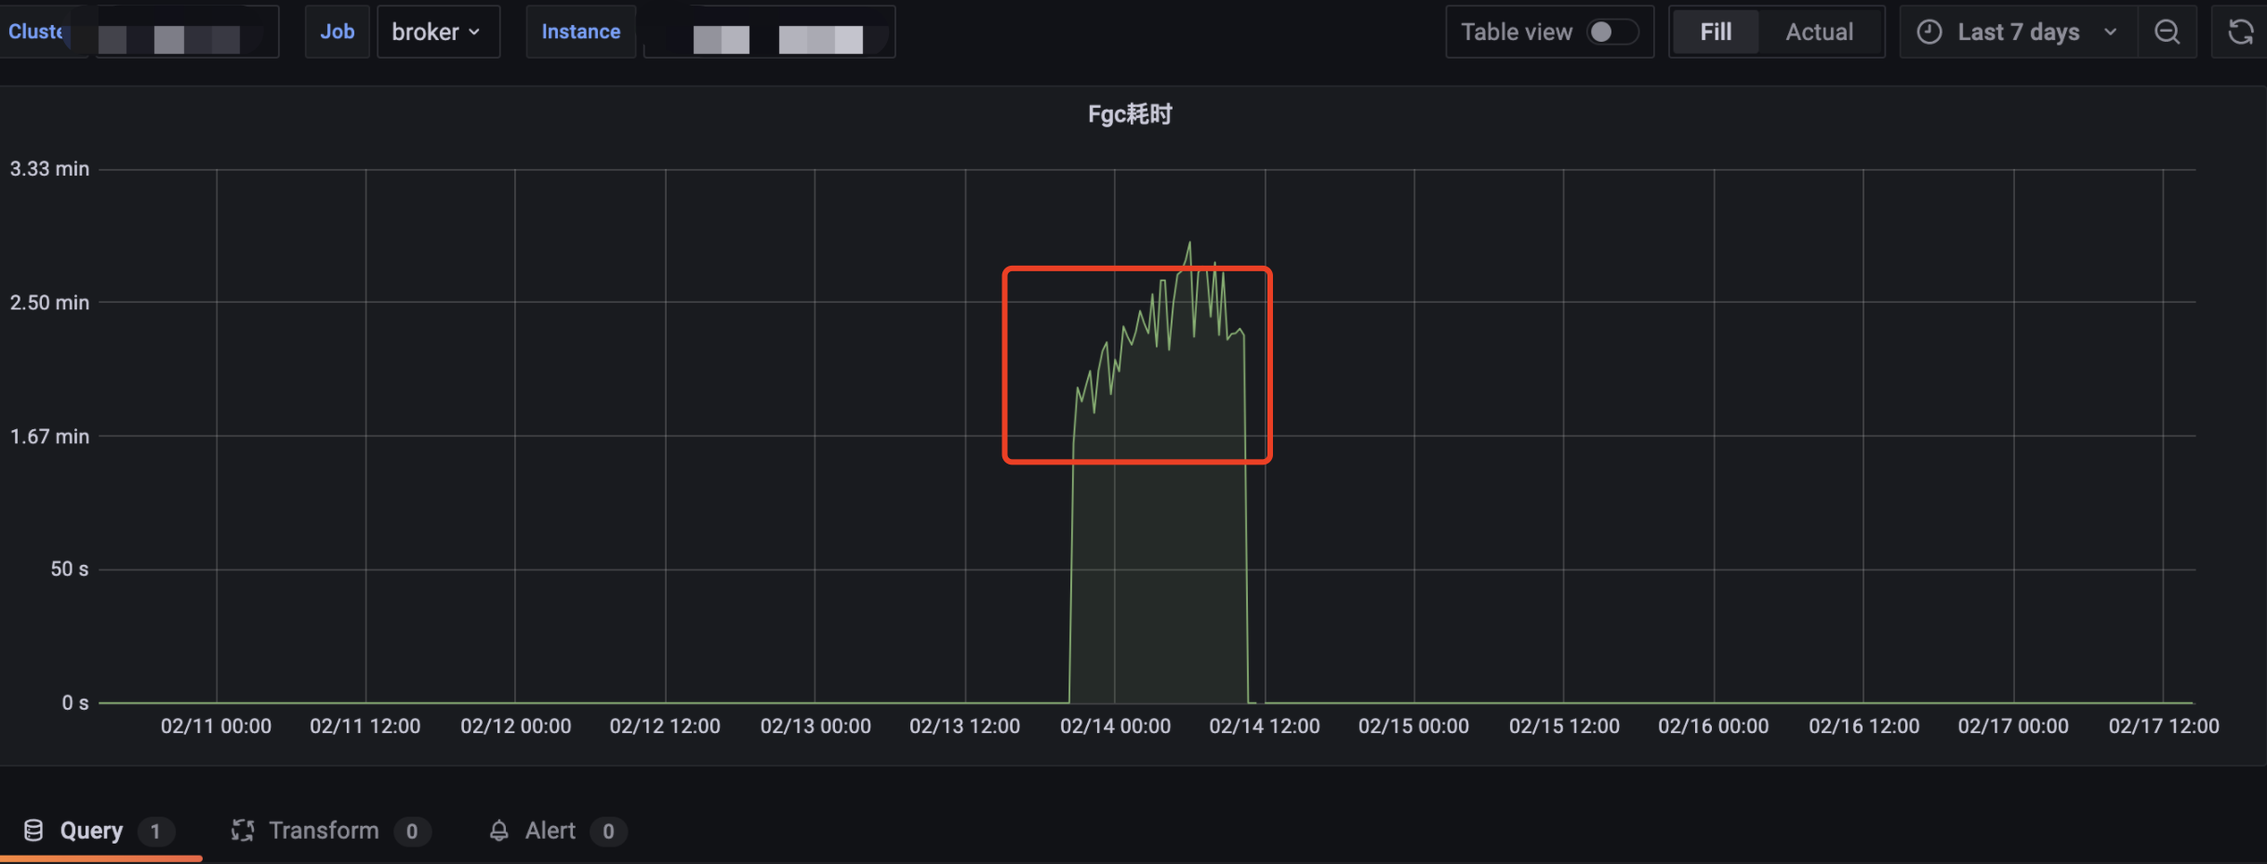Click the 1.67 min y-axis label
Image resolution: width=2267 pixels, height=864 pixels.
pos(49,437)
